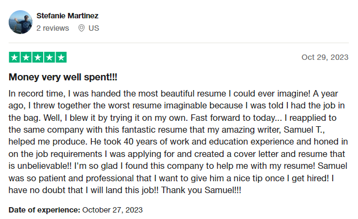
Task: Click the Oct 29, 2023 posting date
Action: (325, 57)
